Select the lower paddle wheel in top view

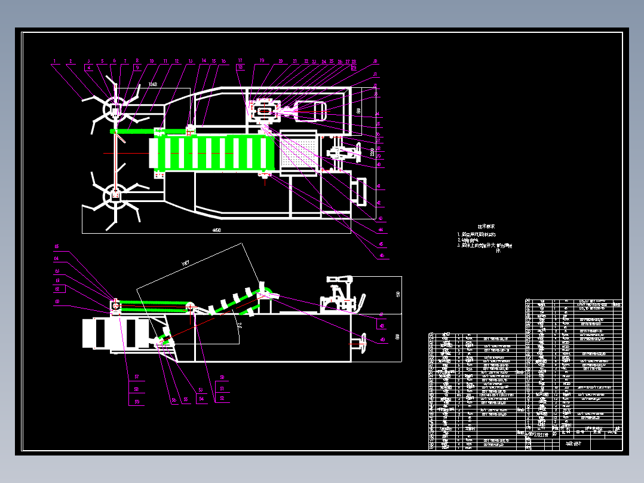pyautogui.click(x=115, y=200)
